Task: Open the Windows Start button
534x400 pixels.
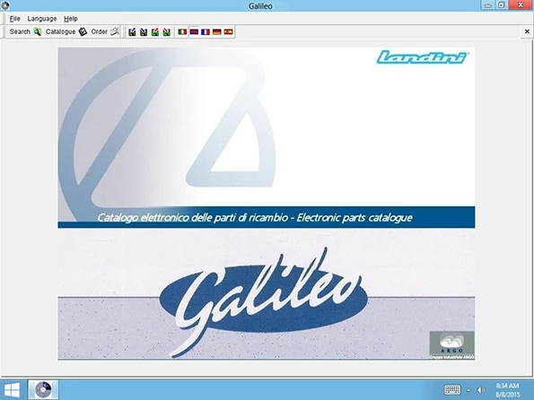Action: click(x=12, y=390)
